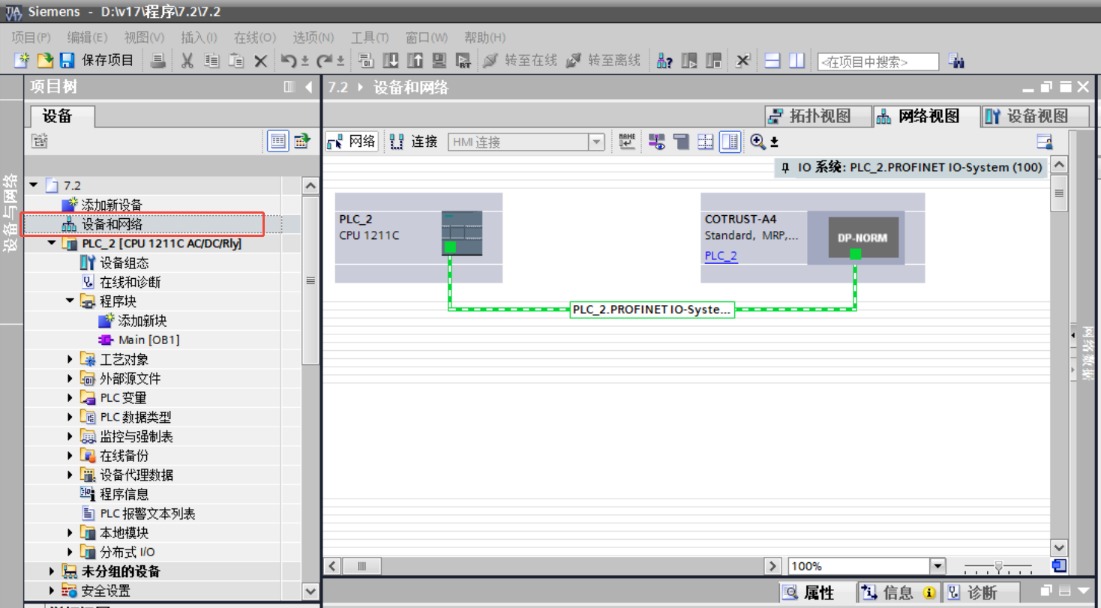Click the binoculars search icon
Image resolution: width=1101 pixels, height=608 pixels.
(x=956, y=61)
